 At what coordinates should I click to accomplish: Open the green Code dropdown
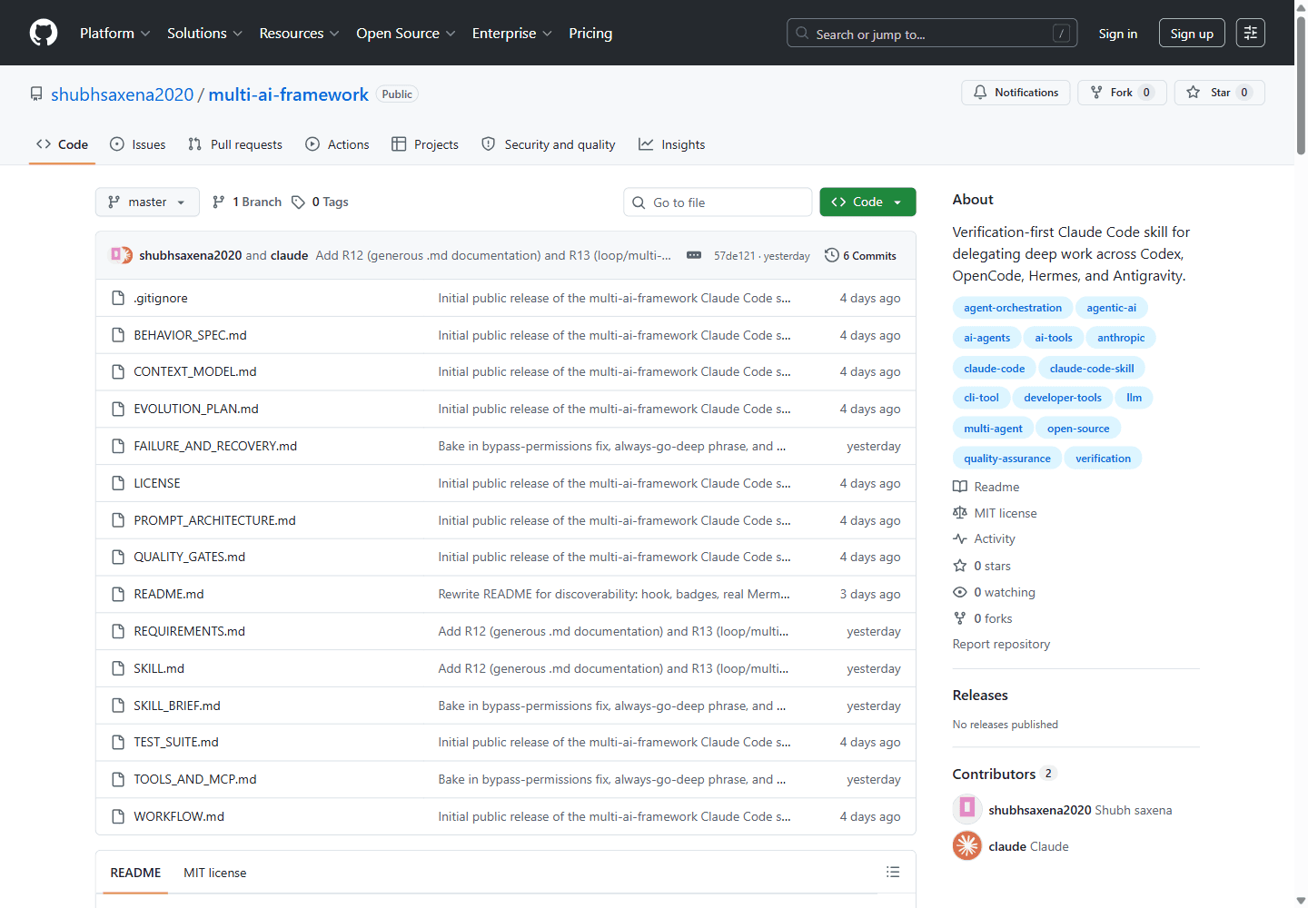click(x=867, y=202)
